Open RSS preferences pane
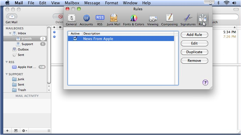 click(100, 20)
